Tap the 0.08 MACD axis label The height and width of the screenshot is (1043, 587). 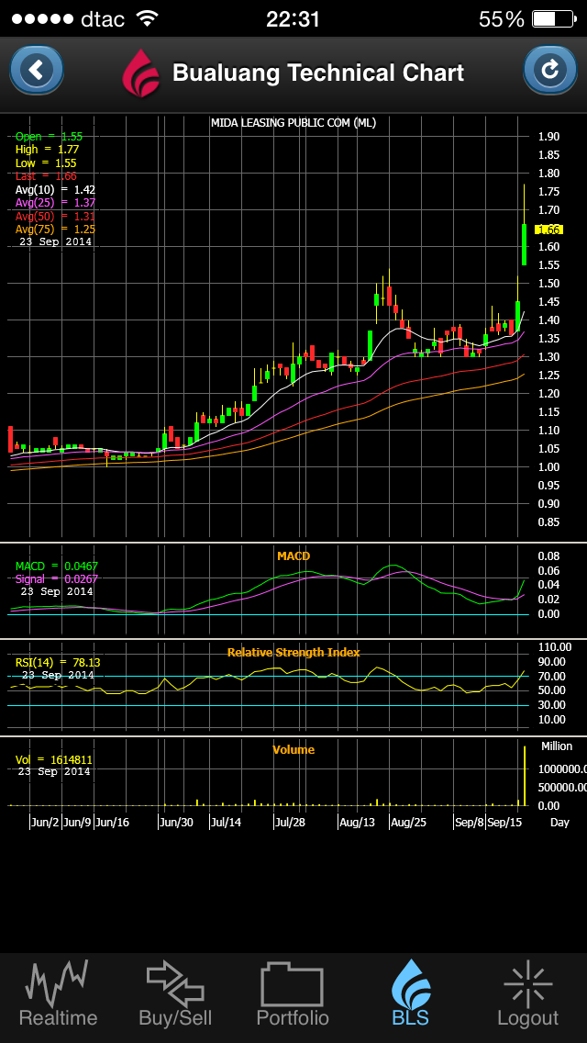coord(549,556)
